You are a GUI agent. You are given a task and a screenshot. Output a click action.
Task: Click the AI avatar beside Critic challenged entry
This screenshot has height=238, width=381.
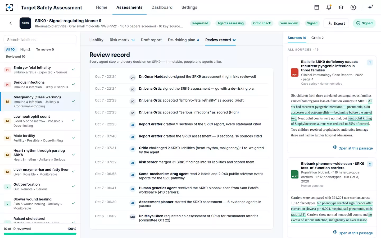click(x=133, y=149)
